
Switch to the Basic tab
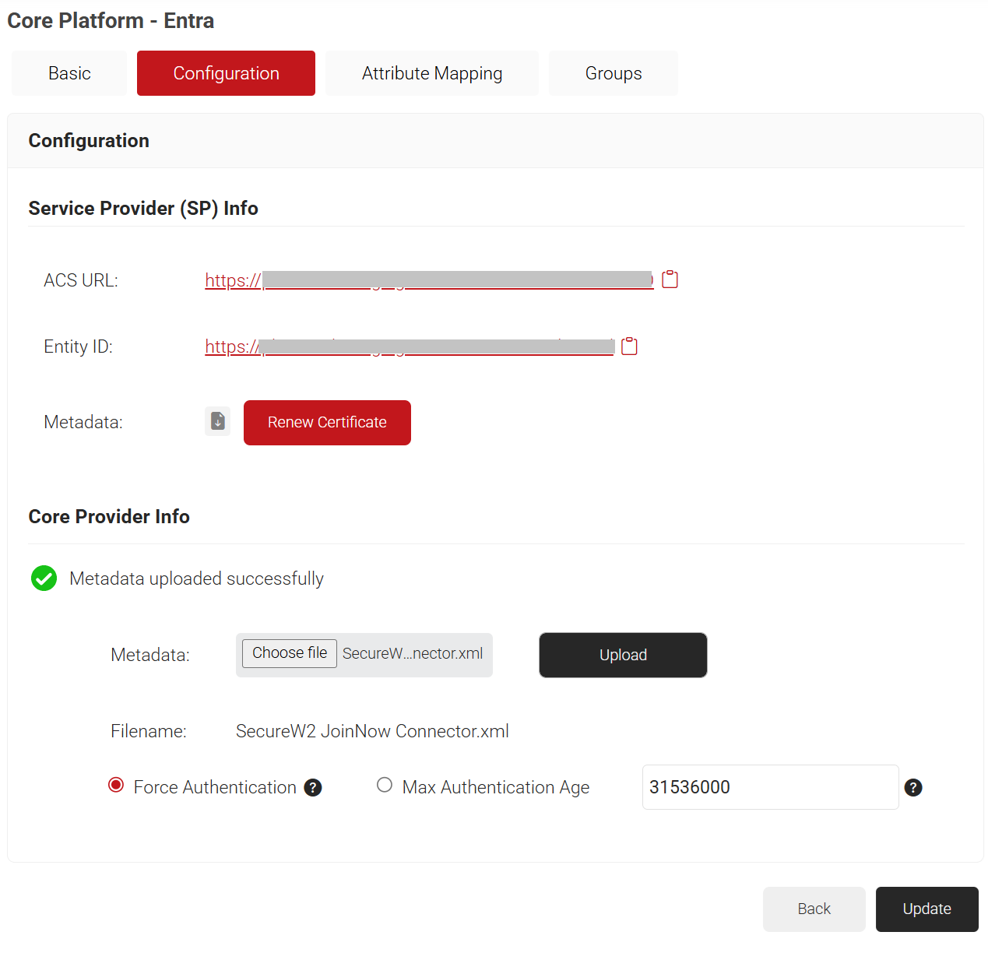[69, 73]
